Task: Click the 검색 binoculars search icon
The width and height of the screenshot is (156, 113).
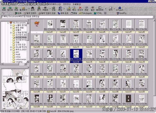Action: click(32, 9)
